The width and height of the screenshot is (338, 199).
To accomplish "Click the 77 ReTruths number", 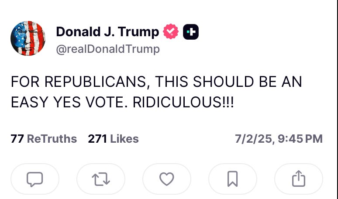I will click(x=17, y=139).
